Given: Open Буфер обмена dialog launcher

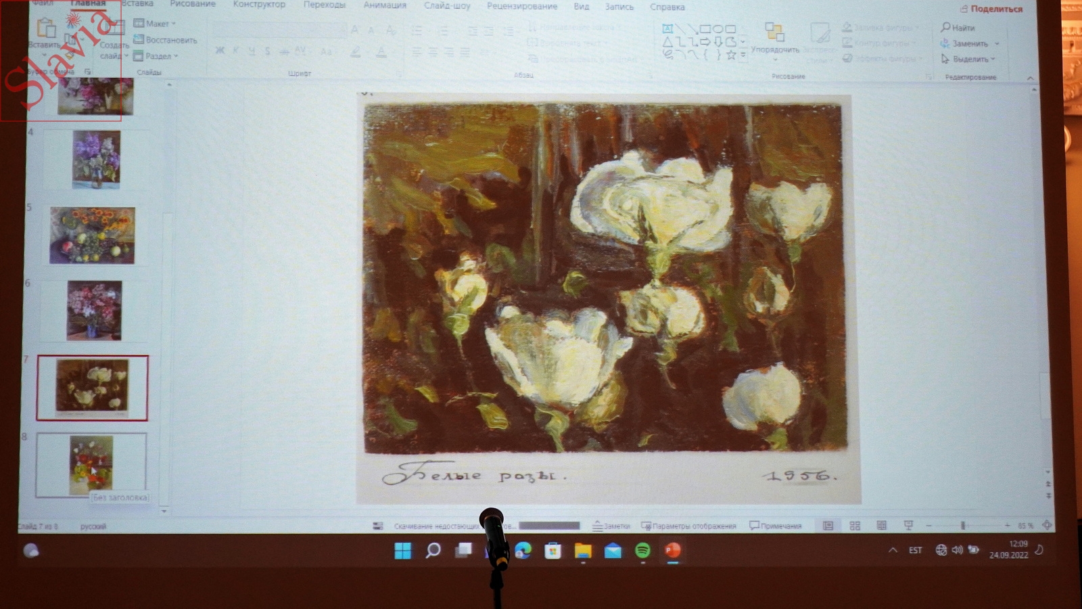Looking at the screenshot, I should click(87, 72).
